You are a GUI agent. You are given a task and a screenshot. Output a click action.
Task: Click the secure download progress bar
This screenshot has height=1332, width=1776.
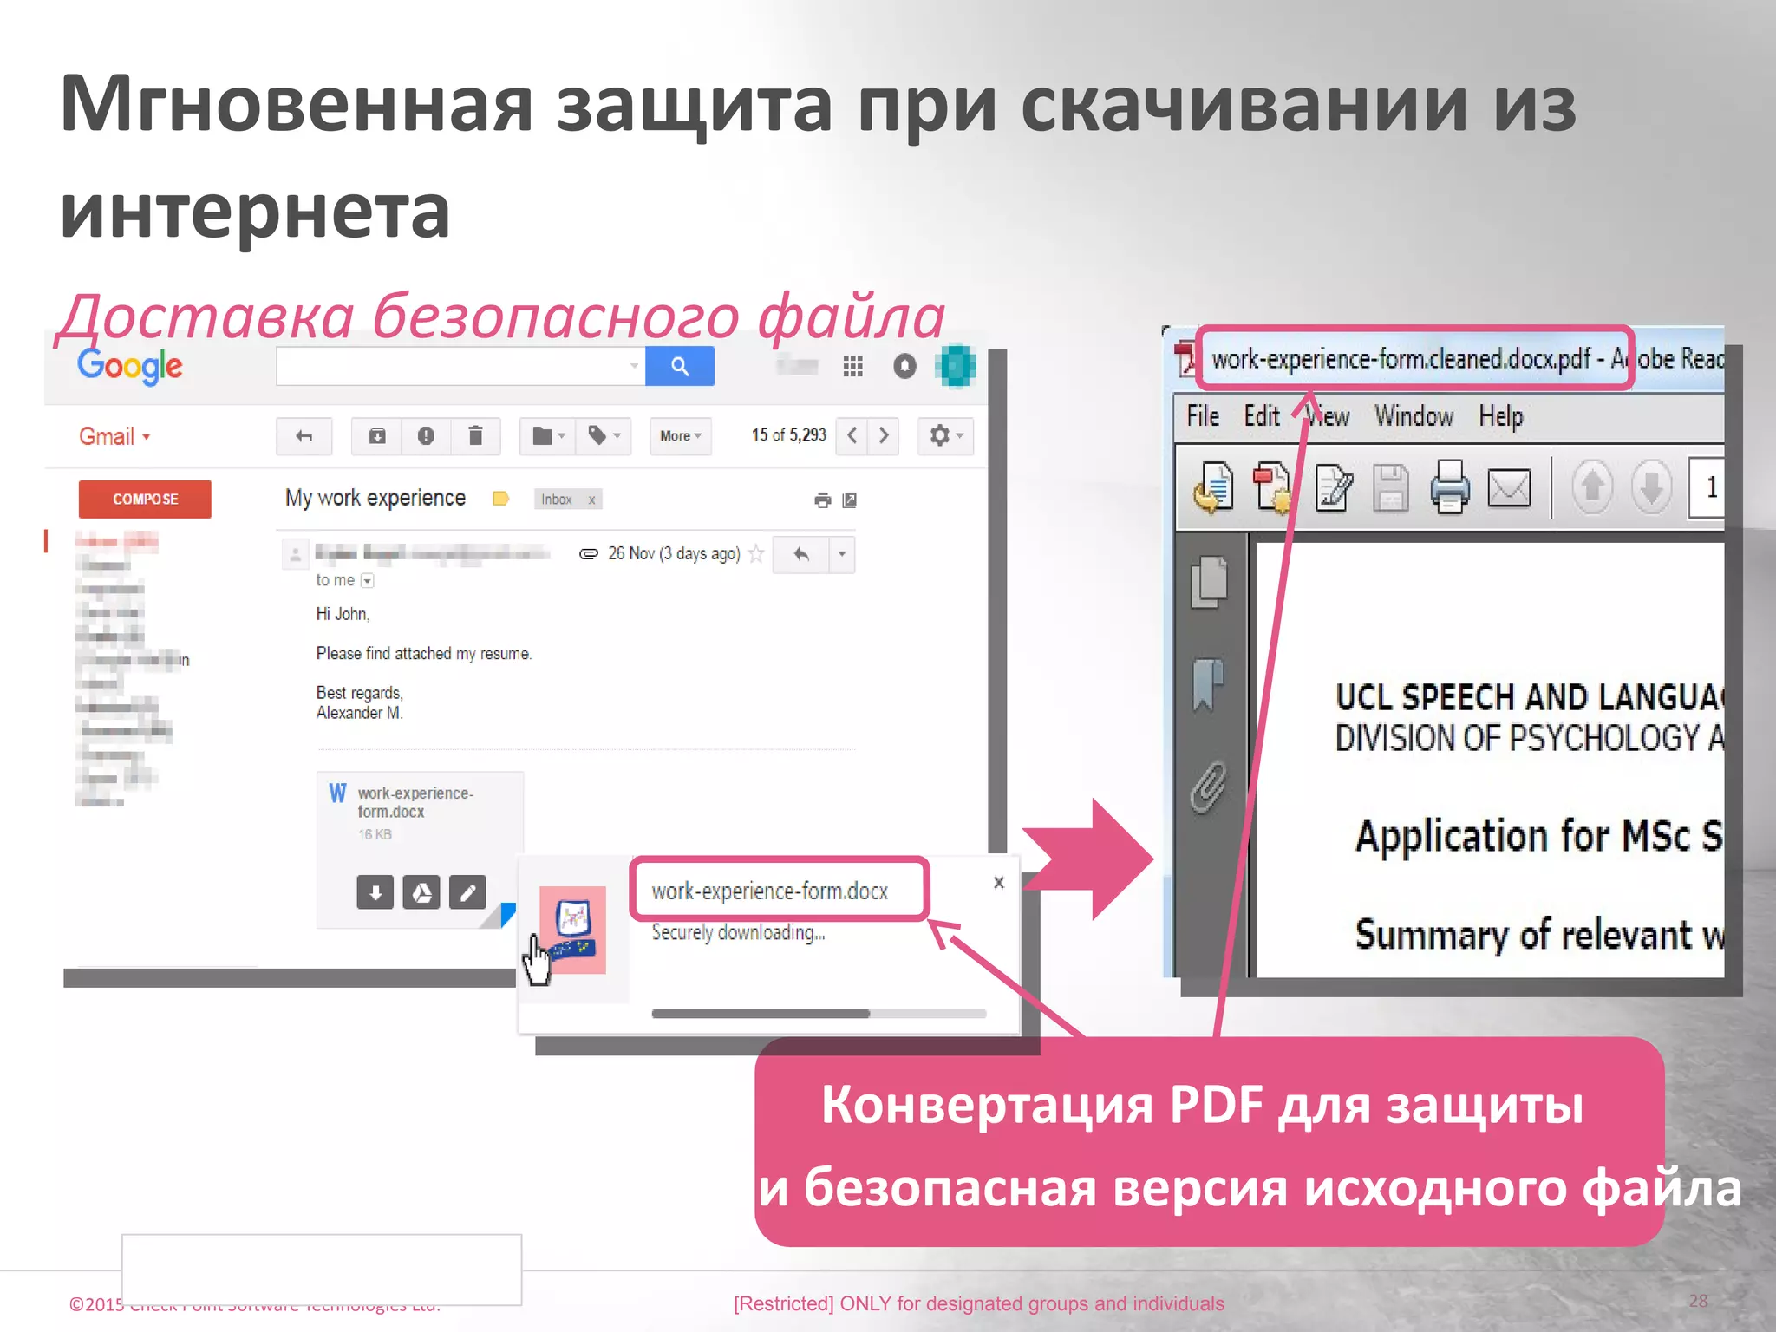(x=819, y=1013)
